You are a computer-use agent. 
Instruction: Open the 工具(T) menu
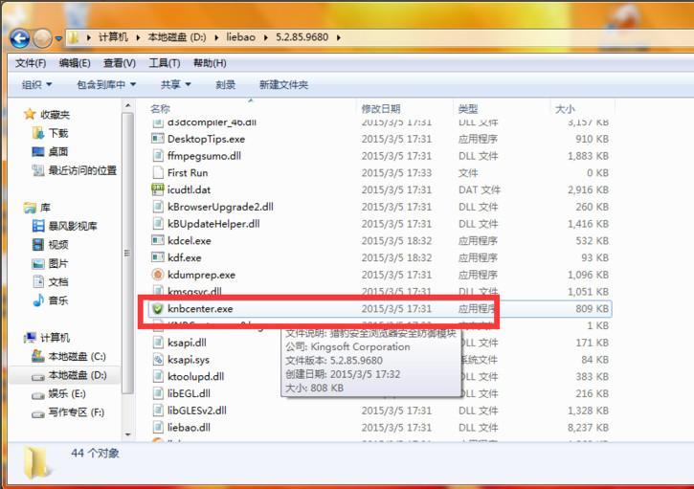click(165, 63)
